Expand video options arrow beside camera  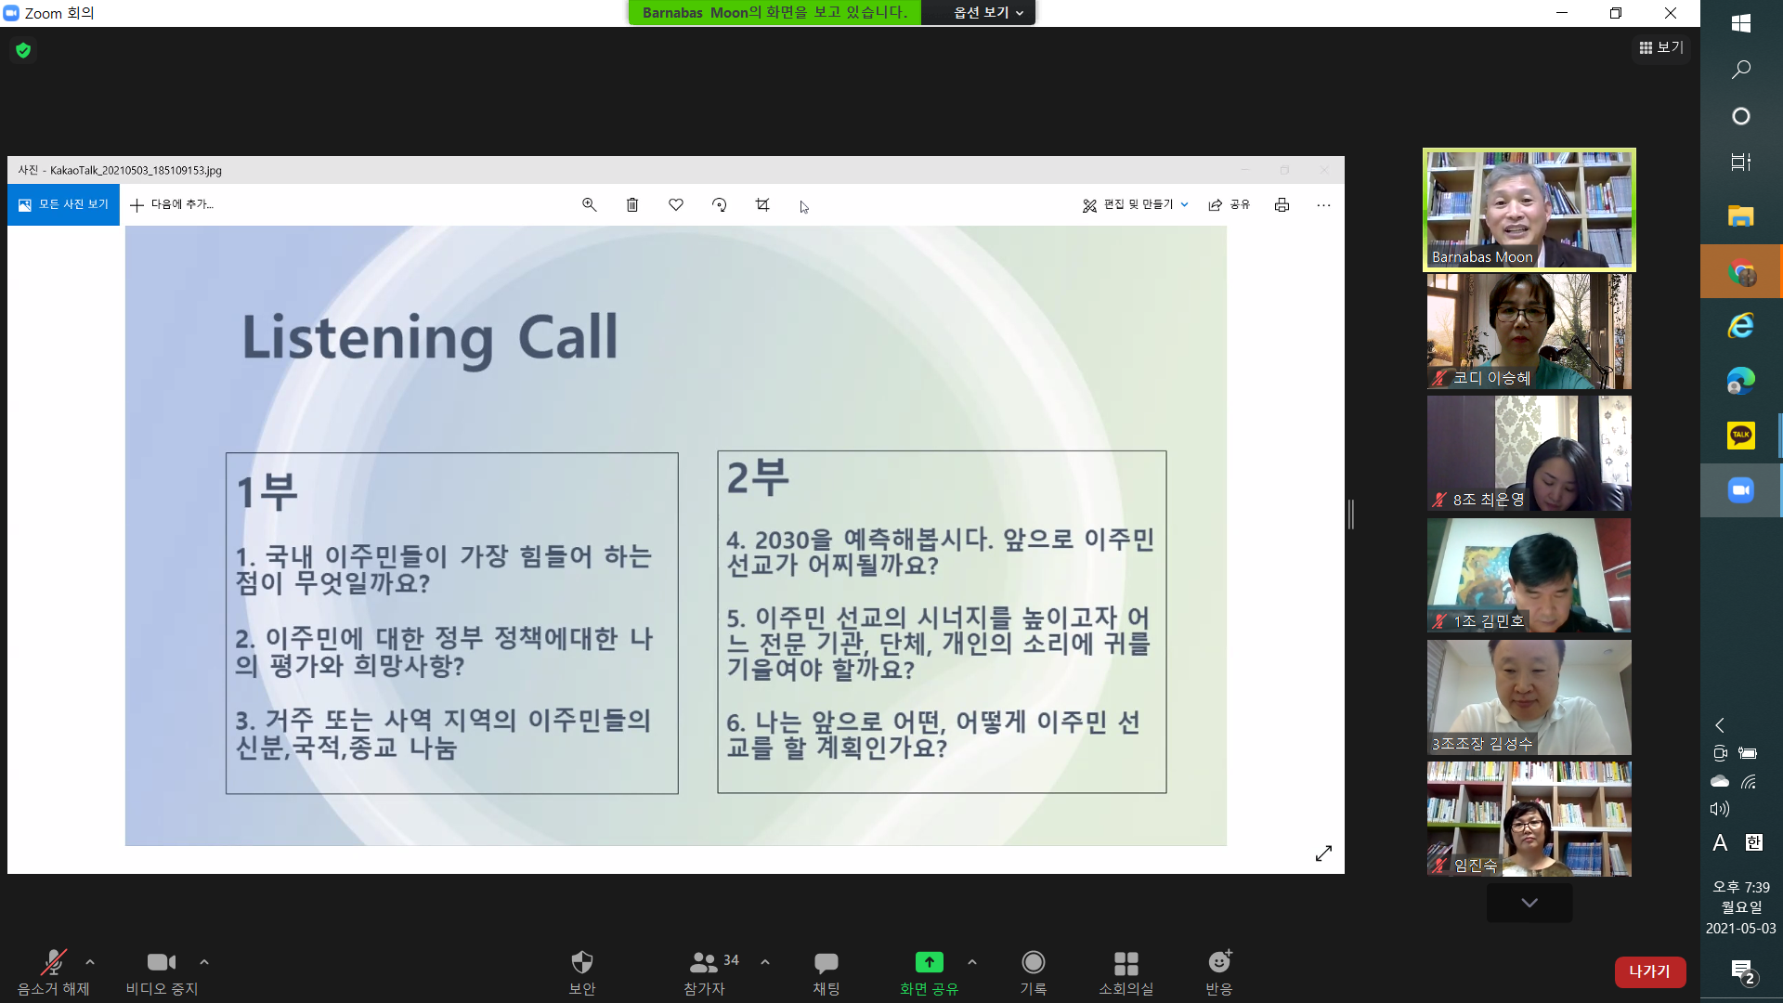pos(204,962)
